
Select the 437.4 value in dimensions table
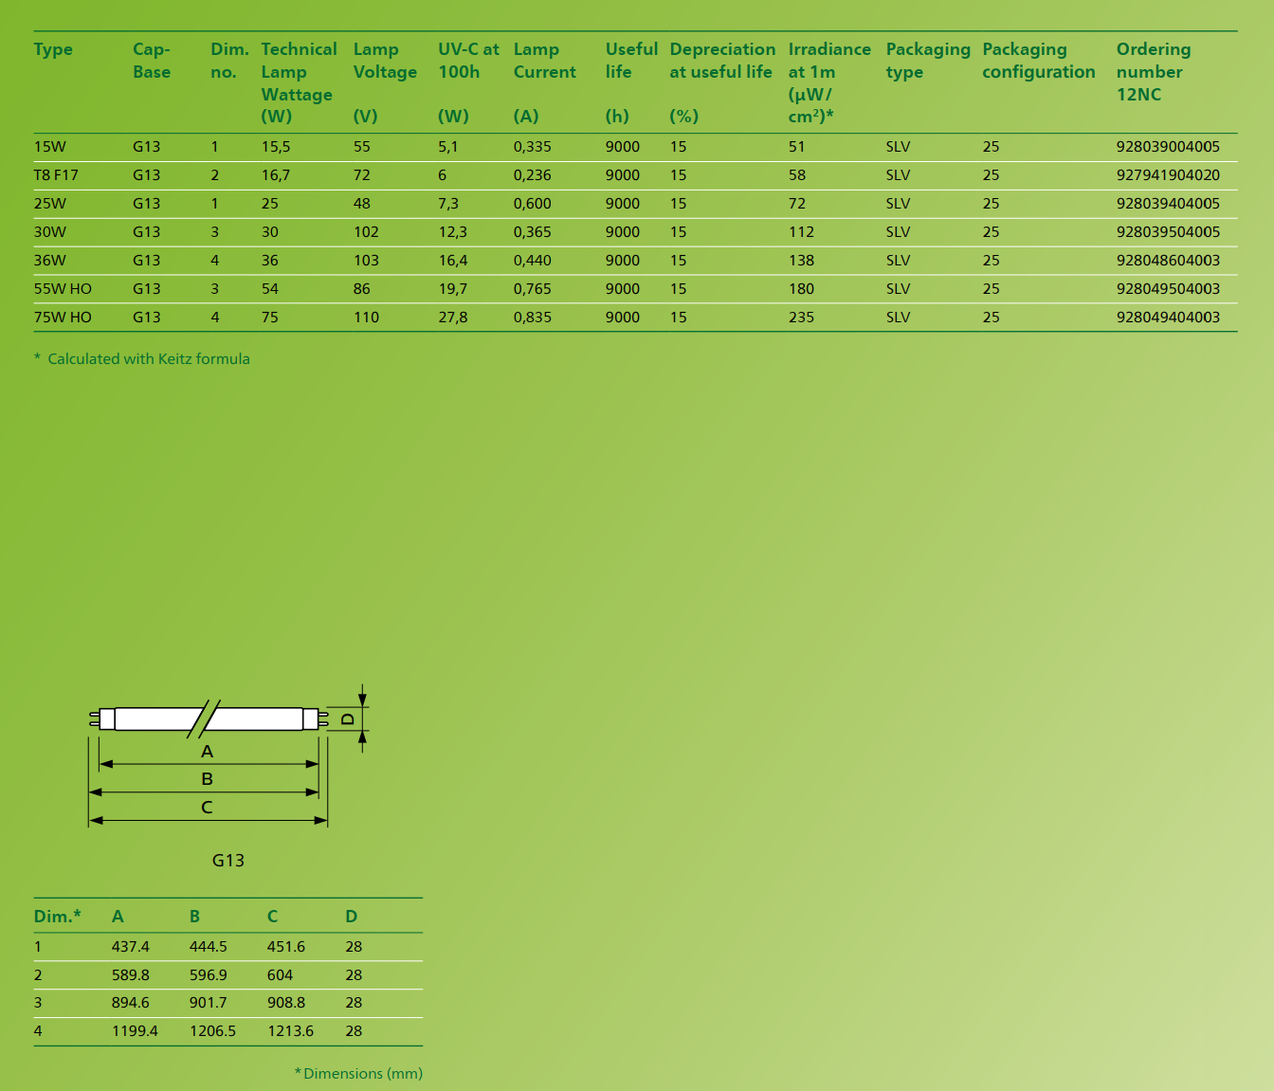coord(130,947)
